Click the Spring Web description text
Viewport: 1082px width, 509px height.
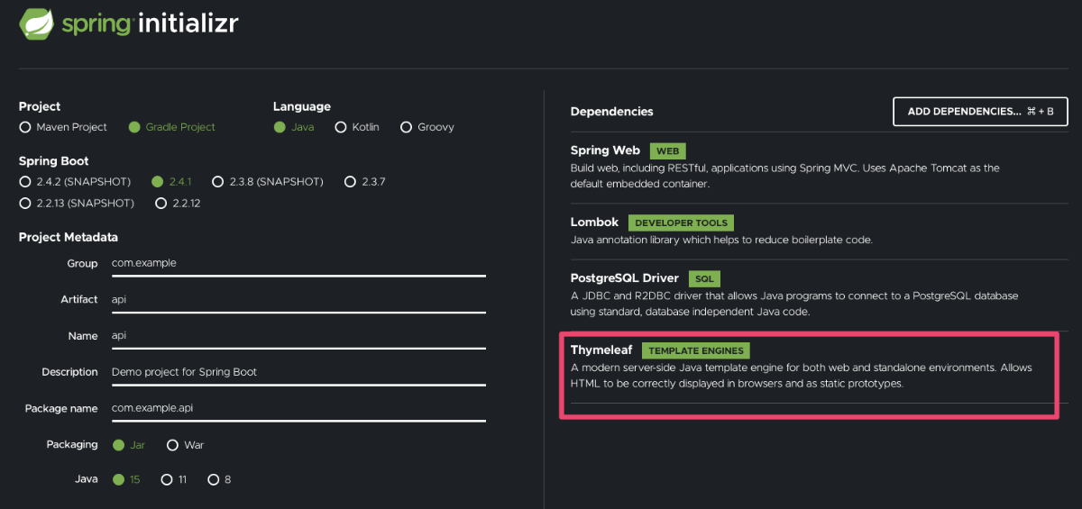coord(785,176)
